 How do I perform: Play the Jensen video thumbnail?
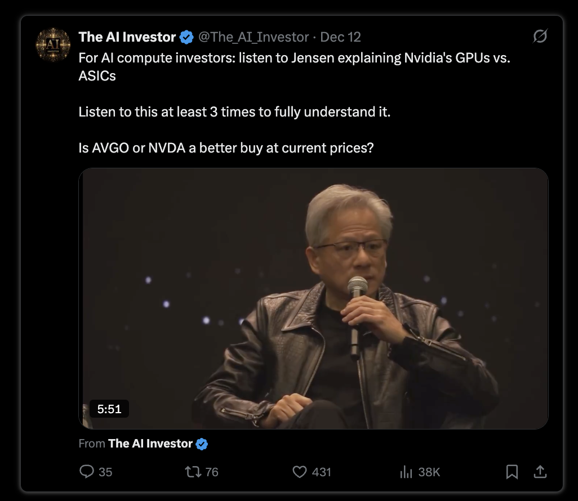tap(313, 298)
